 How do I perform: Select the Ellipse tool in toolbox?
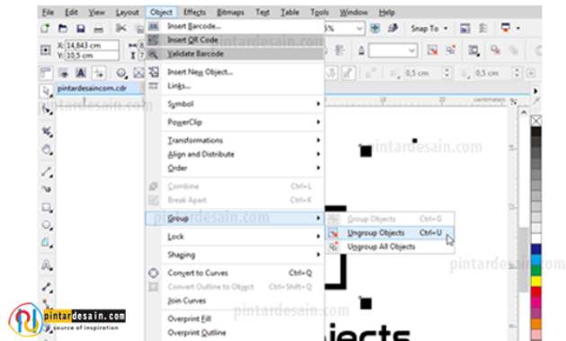coord(46,225)
